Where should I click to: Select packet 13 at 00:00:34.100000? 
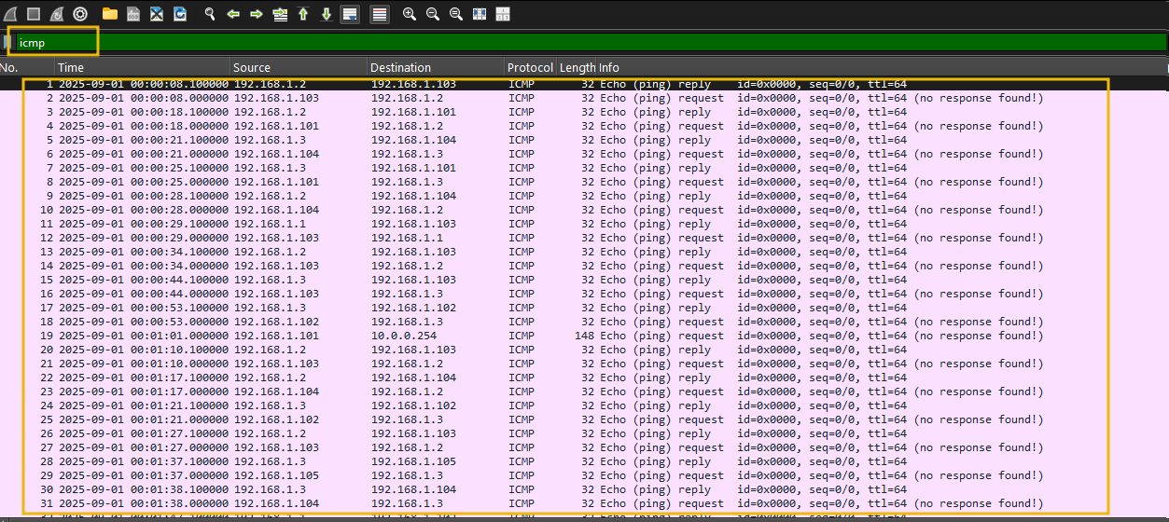584,252
